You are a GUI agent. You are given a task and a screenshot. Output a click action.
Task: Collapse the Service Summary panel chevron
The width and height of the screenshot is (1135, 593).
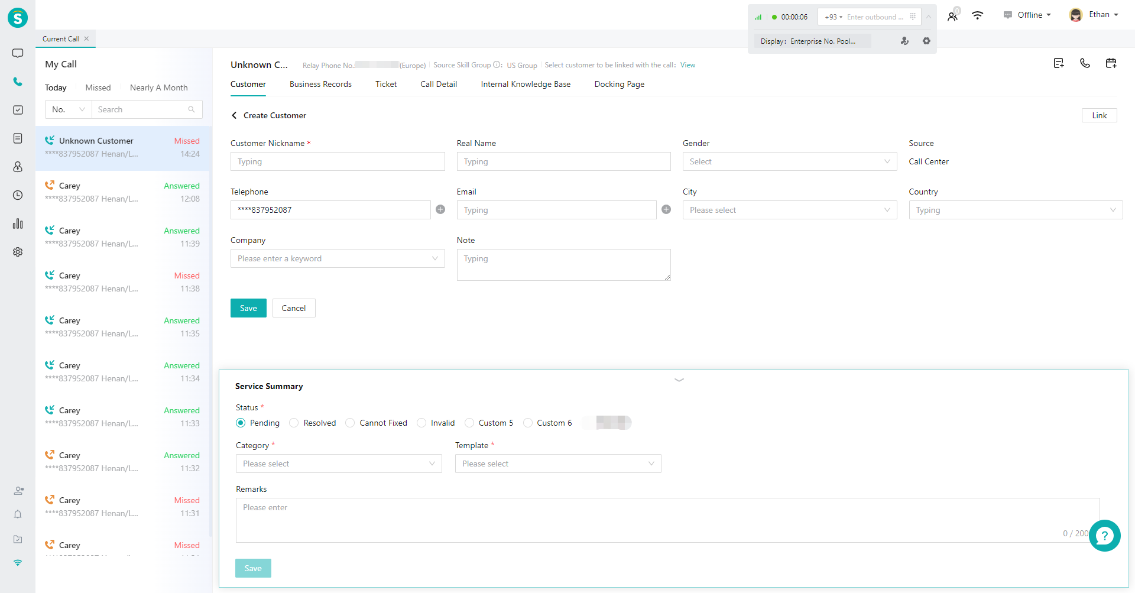click(x=679, y=380)
